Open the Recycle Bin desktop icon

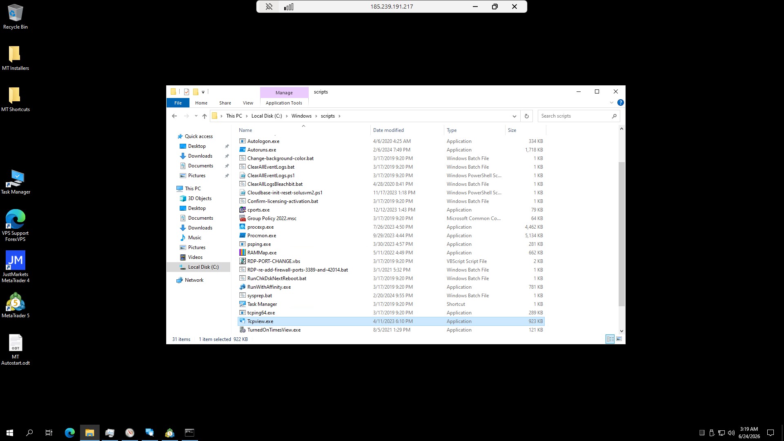click(16, 17)
